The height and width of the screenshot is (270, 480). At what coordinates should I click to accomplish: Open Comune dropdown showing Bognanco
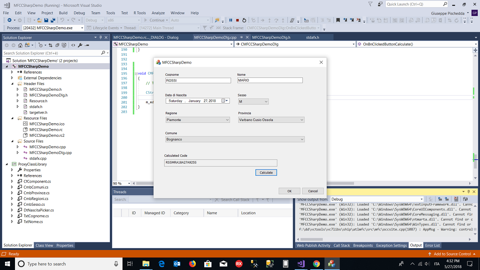[235, 139]
